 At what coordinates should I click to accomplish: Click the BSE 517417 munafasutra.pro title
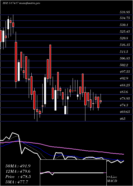tap(21, 3)
